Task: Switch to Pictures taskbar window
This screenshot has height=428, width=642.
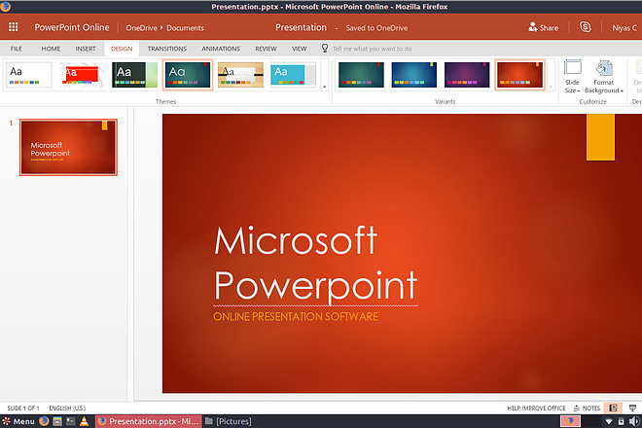Action: point(228,421)
